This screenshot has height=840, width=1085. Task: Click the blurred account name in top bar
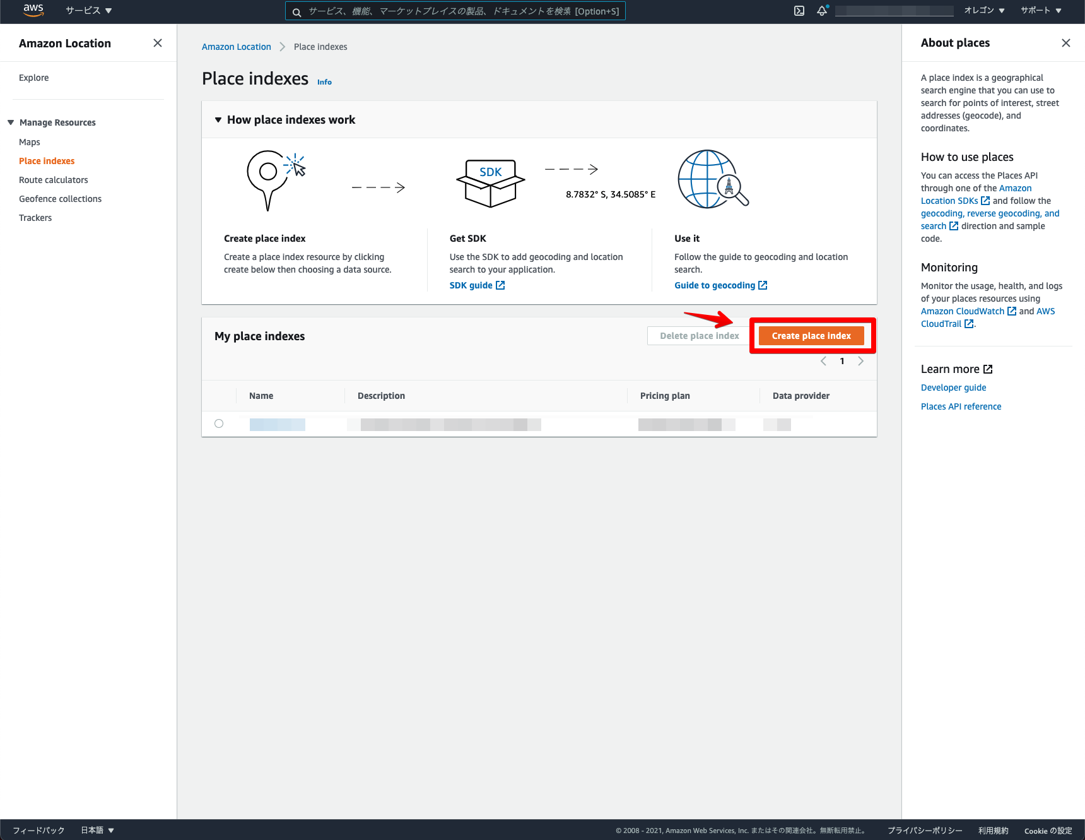pos(894,11)
